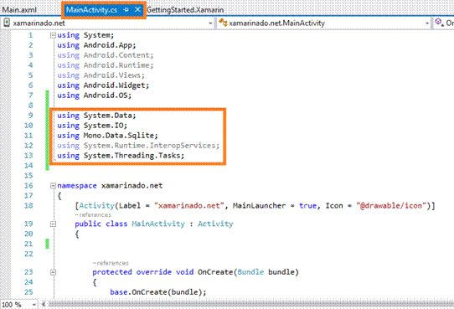This screenshot has width=454, height=309.
Task: Click on 'using System.Data;' line
Action: (96, 116)
